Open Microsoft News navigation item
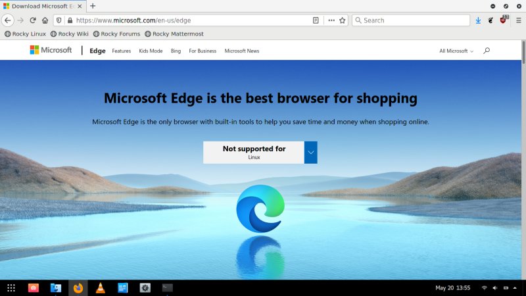 [242, 51]
